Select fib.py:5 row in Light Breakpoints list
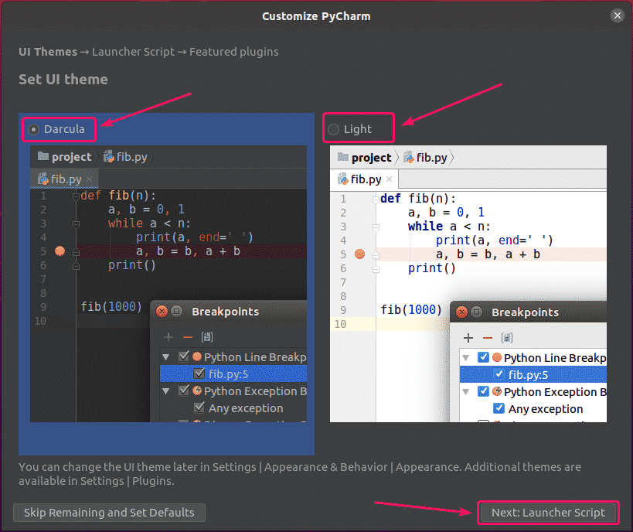This screenshot has height=532, width=633. pos(533,374)
